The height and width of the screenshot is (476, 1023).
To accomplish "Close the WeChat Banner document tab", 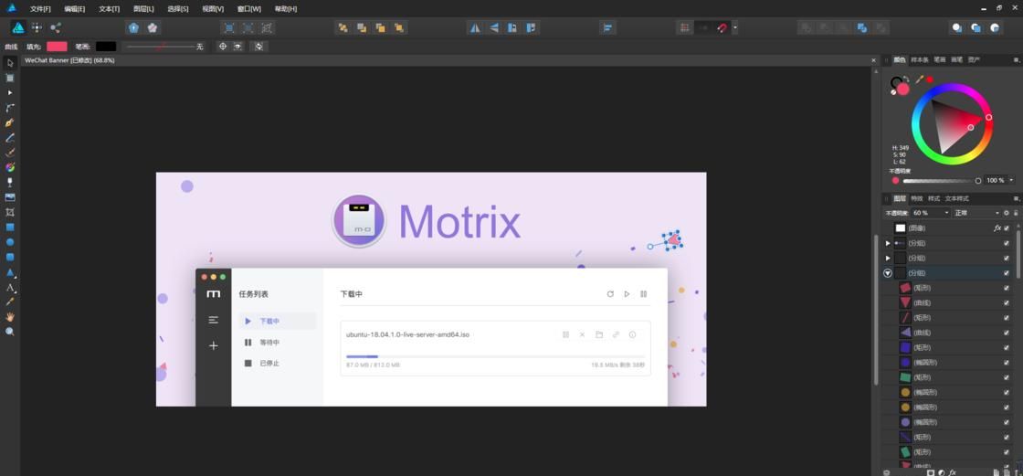I will click(x=873, y=60).
